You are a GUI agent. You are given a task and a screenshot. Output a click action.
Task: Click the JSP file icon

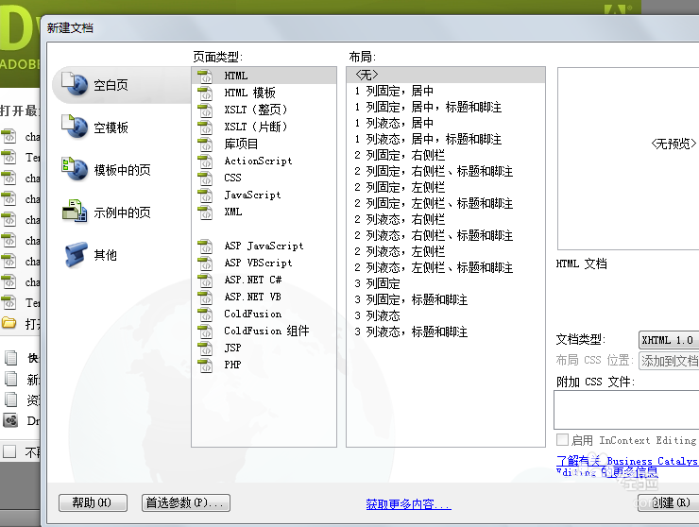point(206,348)
